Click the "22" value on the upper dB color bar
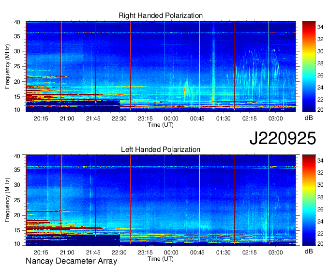329x267 pixels. tap(320, 100)
